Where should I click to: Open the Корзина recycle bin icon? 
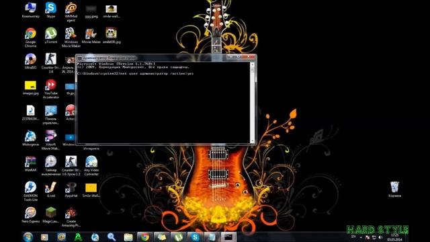pyautogui.click(x=394, y=190)
